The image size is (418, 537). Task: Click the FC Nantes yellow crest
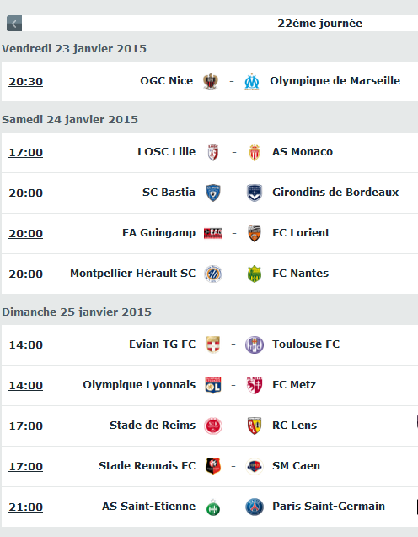pos(255,274)
